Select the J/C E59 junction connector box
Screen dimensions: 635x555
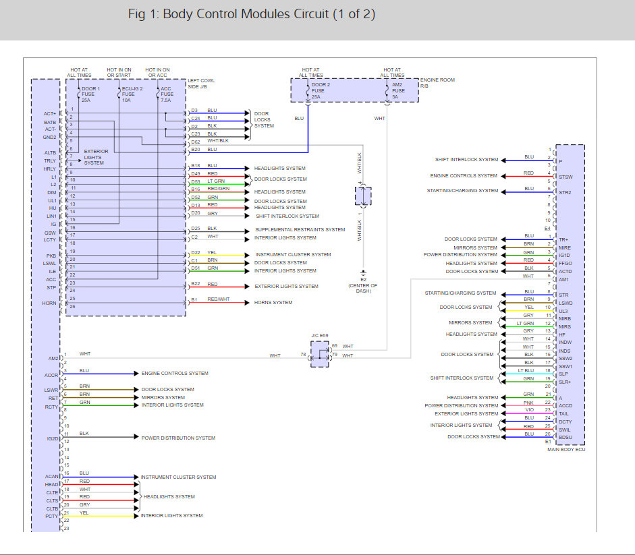[320, 354]
